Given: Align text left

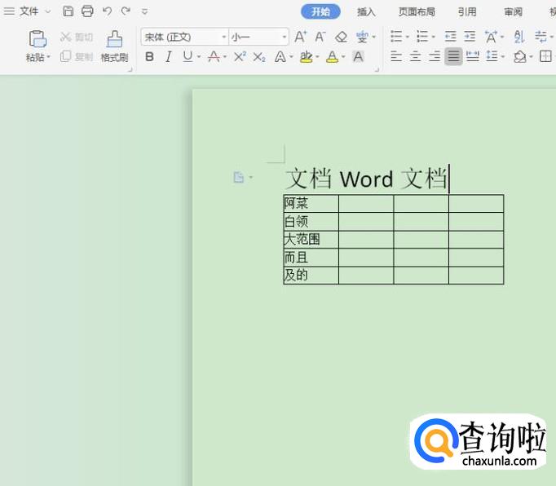Looking at the screenshot, I should [396, 56].
